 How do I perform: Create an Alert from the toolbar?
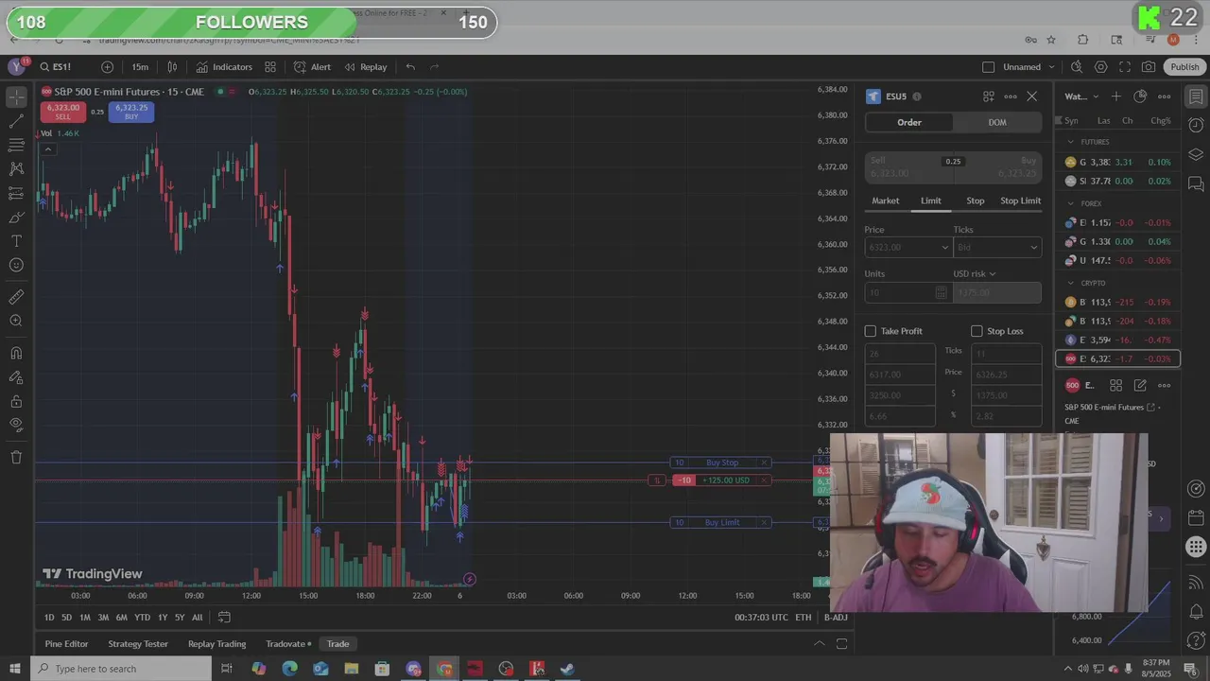click(312, 67)
